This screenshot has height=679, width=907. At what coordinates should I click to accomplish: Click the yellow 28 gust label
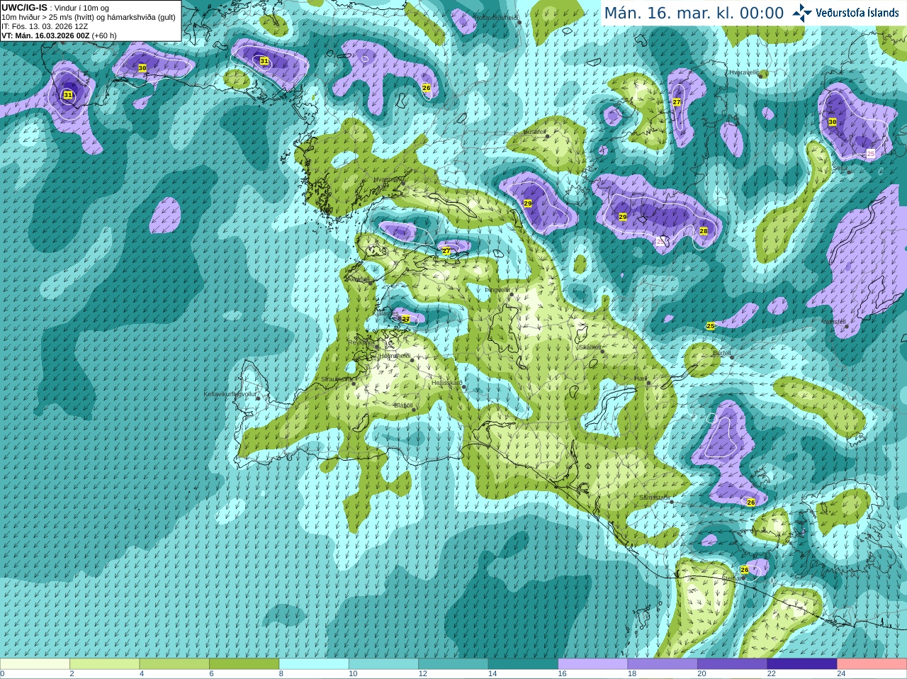point(704,231)
